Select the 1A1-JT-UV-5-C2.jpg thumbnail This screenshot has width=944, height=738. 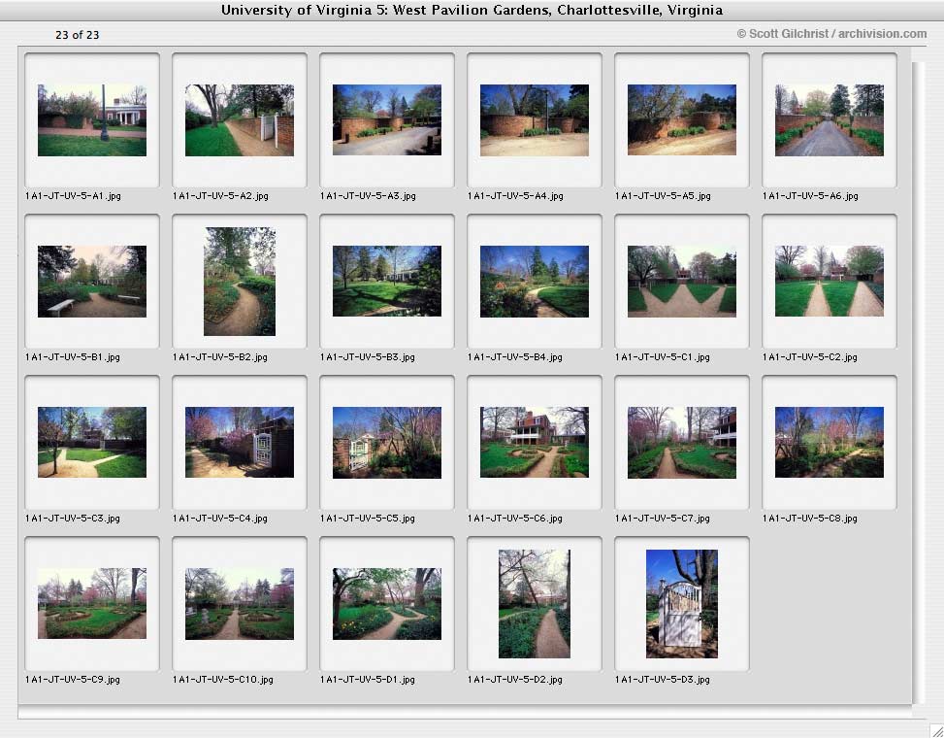click(830, 281)
